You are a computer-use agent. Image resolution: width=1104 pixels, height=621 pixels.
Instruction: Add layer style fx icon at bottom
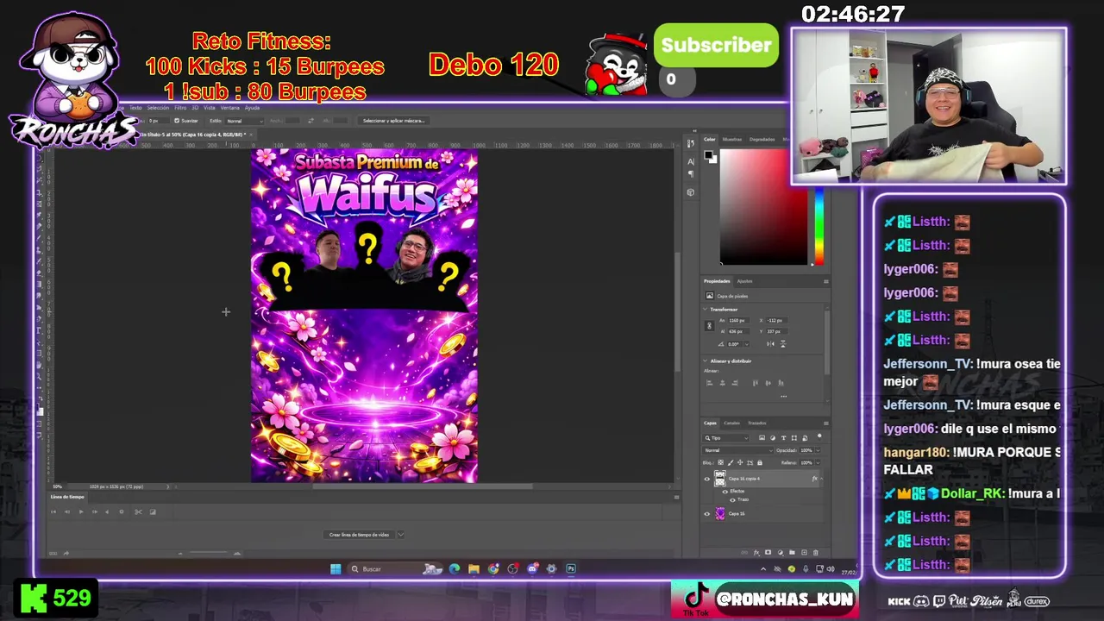[x=756, y=553]
